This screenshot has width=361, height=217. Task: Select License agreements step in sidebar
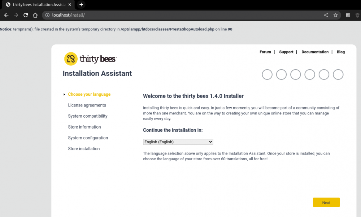[87, 105]
